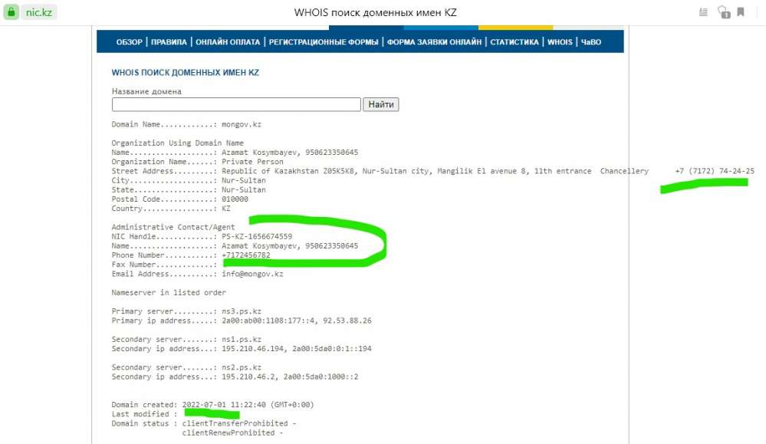Click the clientRenewProhibited status
The image size is (766, 444).
click(x=228, y=432)
